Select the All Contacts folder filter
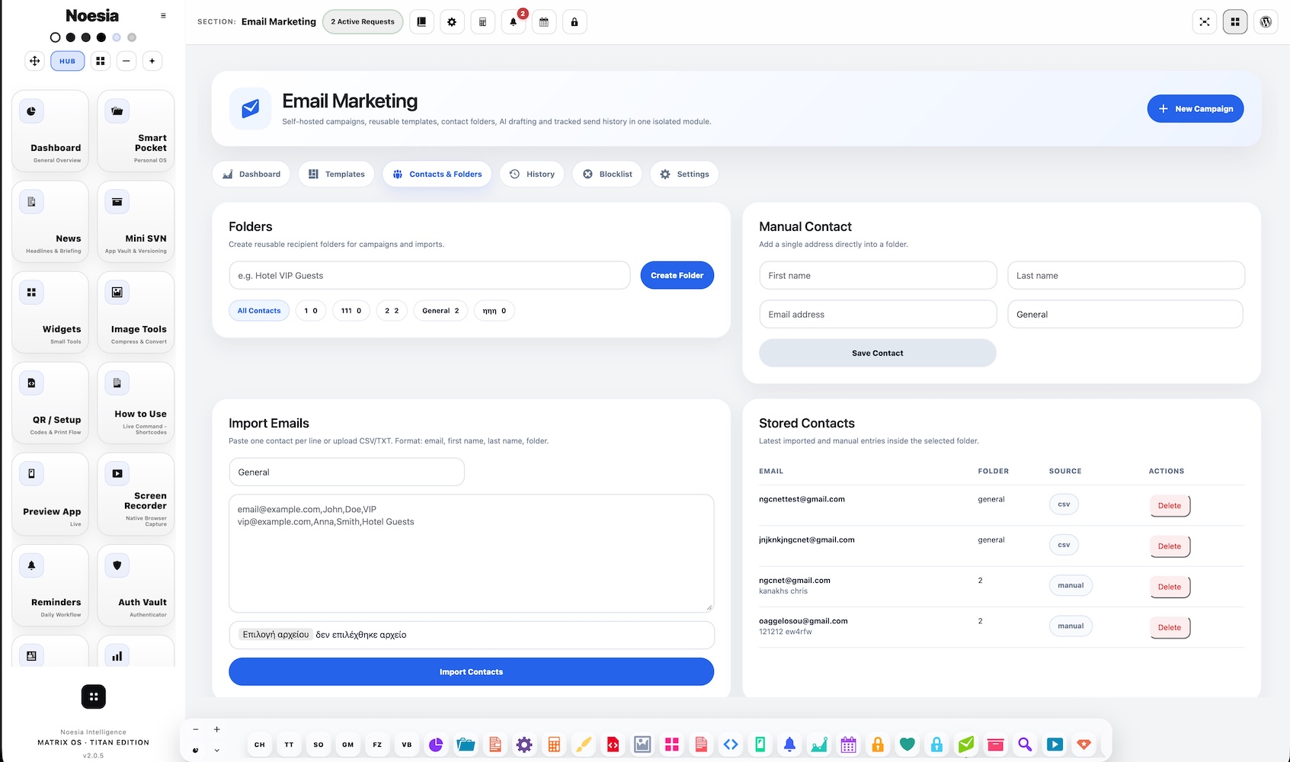The image size is (1290, 762). pyautogui.click(x=259, y=311)
